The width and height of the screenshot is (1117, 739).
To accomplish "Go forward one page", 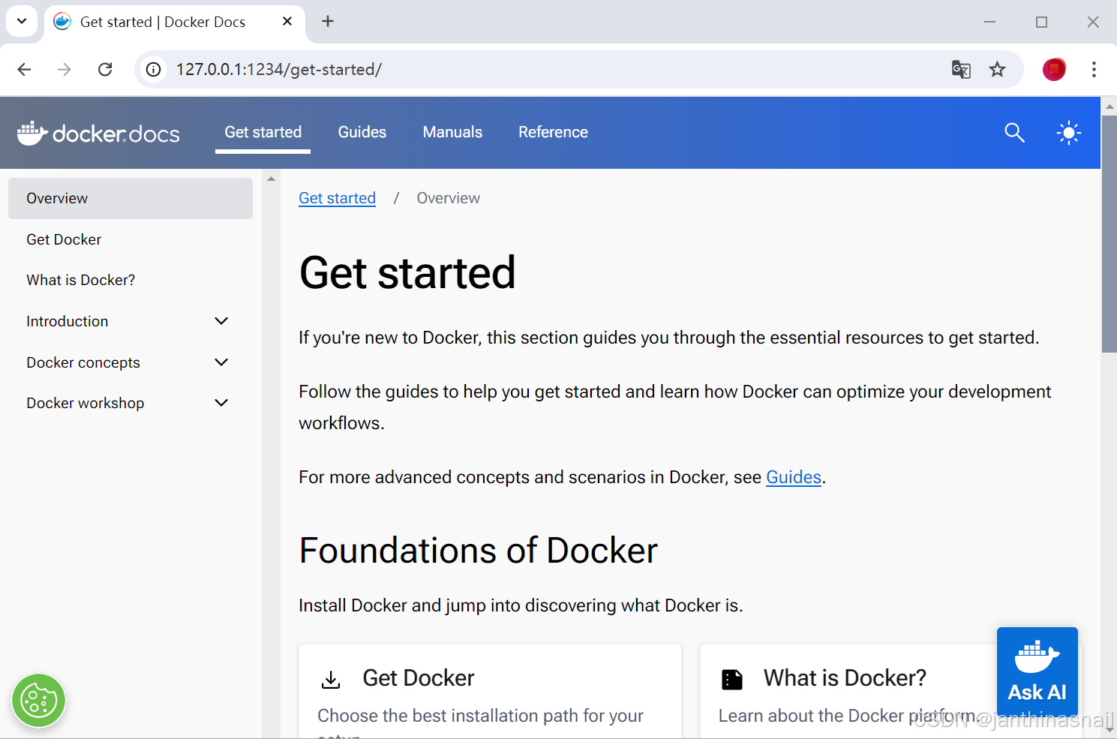I will (65, 70).
